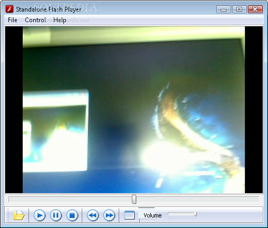Fast forward using the double-right arrow button
Viewport: 268px width, 228px height.
pos(109,215)
